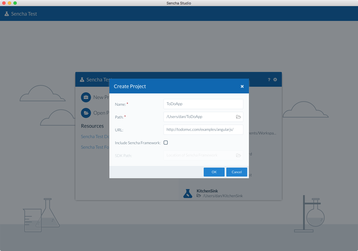Click the flask icon beside Sencha Test window title
This screenshot has width=358, height=251.
82,79
